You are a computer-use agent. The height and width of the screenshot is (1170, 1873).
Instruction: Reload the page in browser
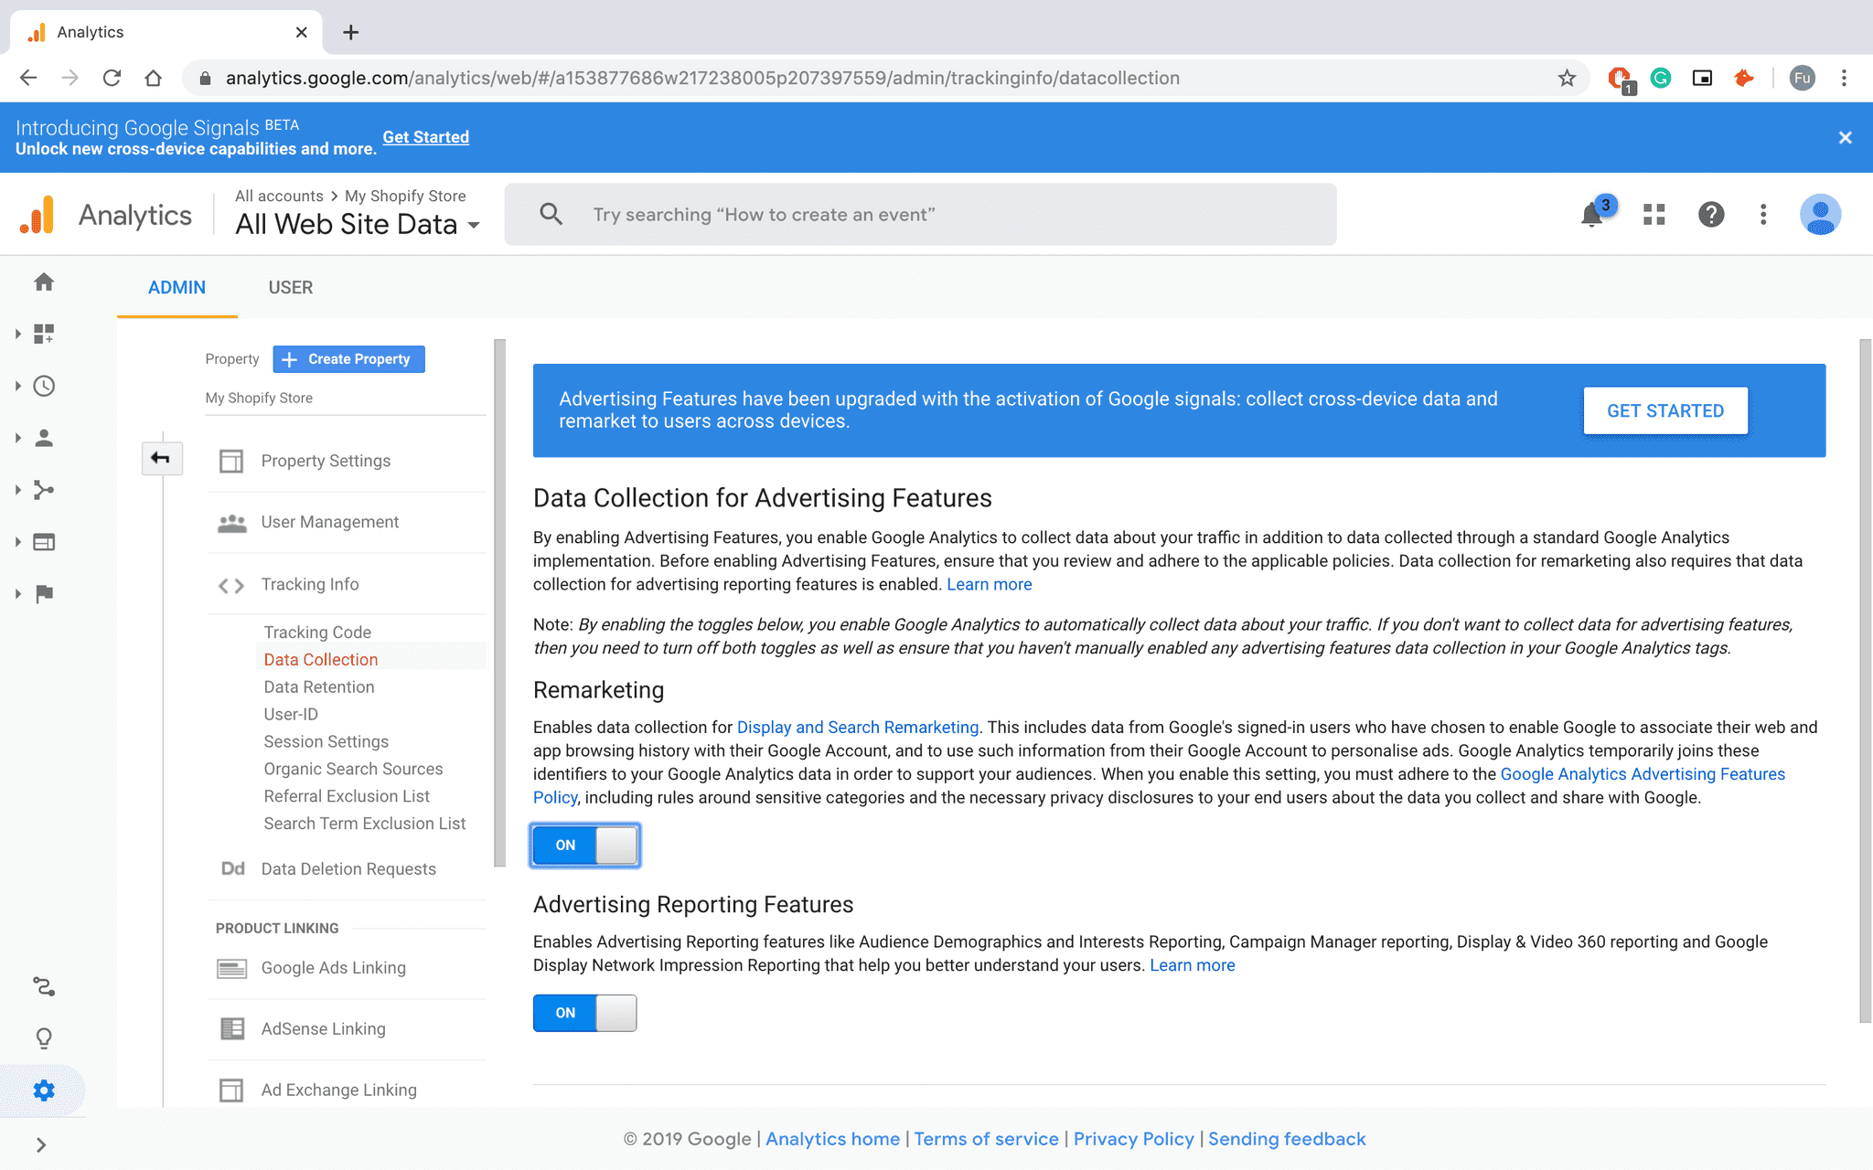click(x=112, y=78)
